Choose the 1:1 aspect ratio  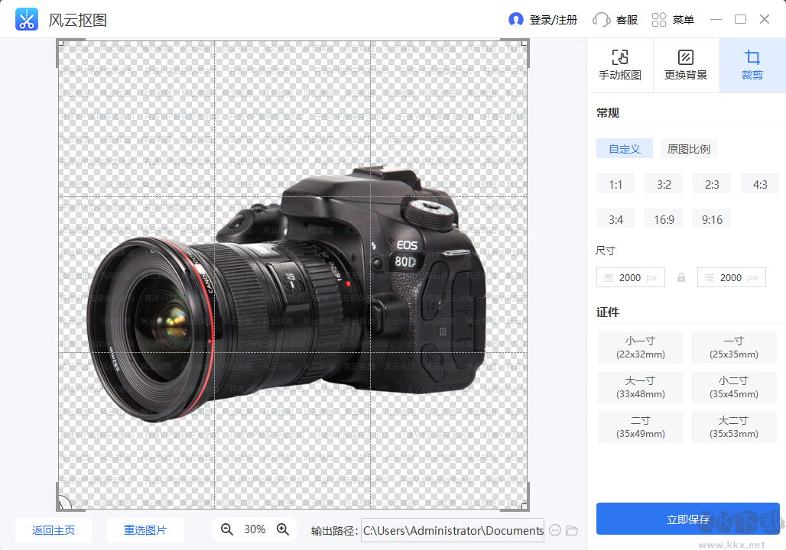coord(615,184)
